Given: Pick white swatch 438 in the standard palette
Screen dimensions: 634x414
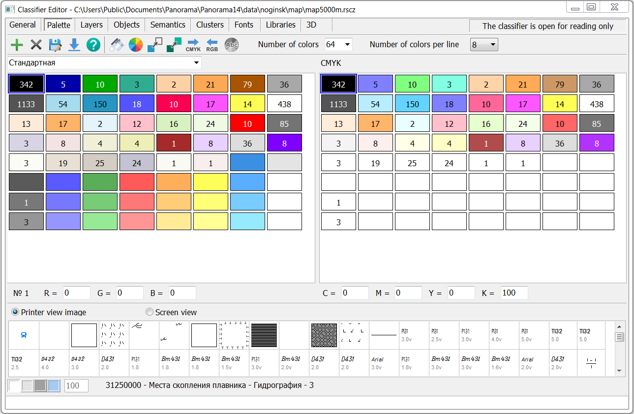Looking at the screenshot, I should click(x=284, y=104).
